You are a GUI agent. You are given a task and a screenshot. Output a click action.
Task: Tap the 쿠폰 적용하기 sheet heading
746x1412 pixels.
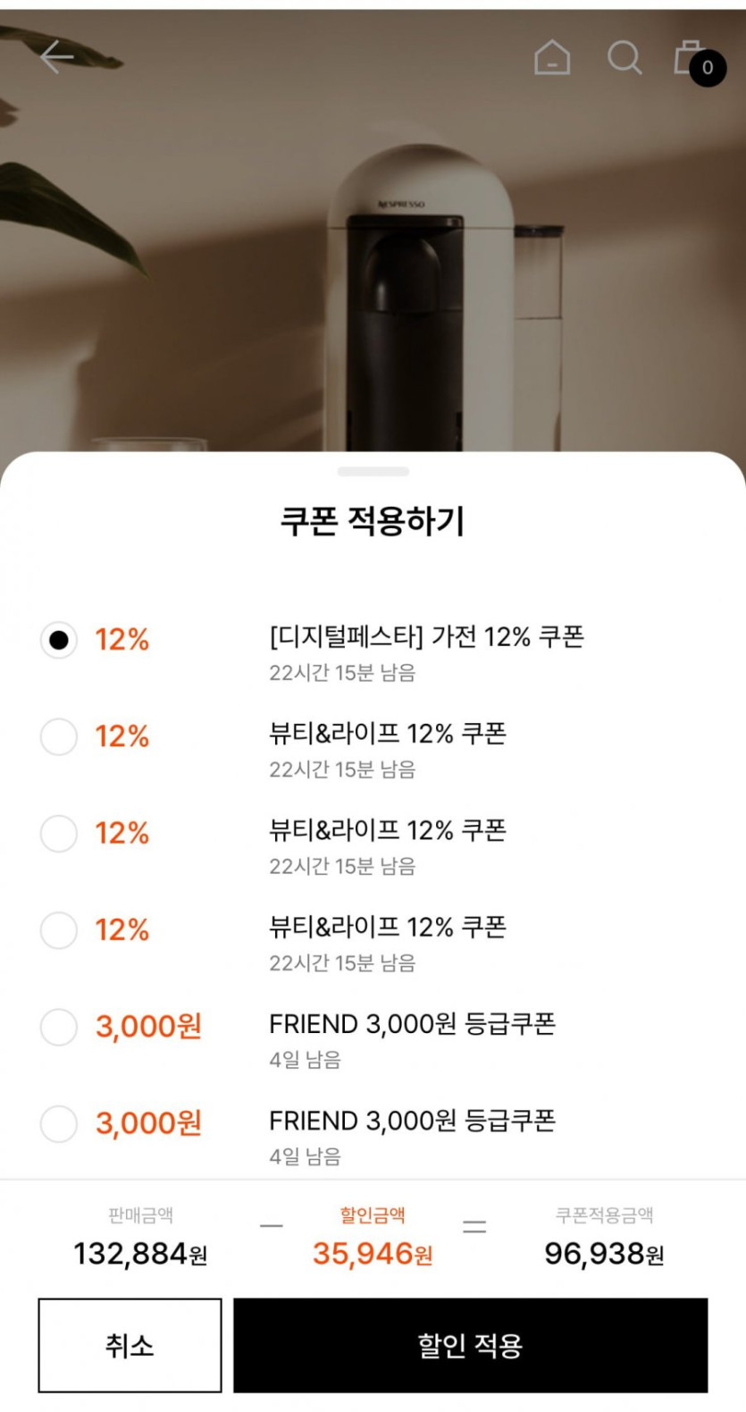(x=373, y=521)
